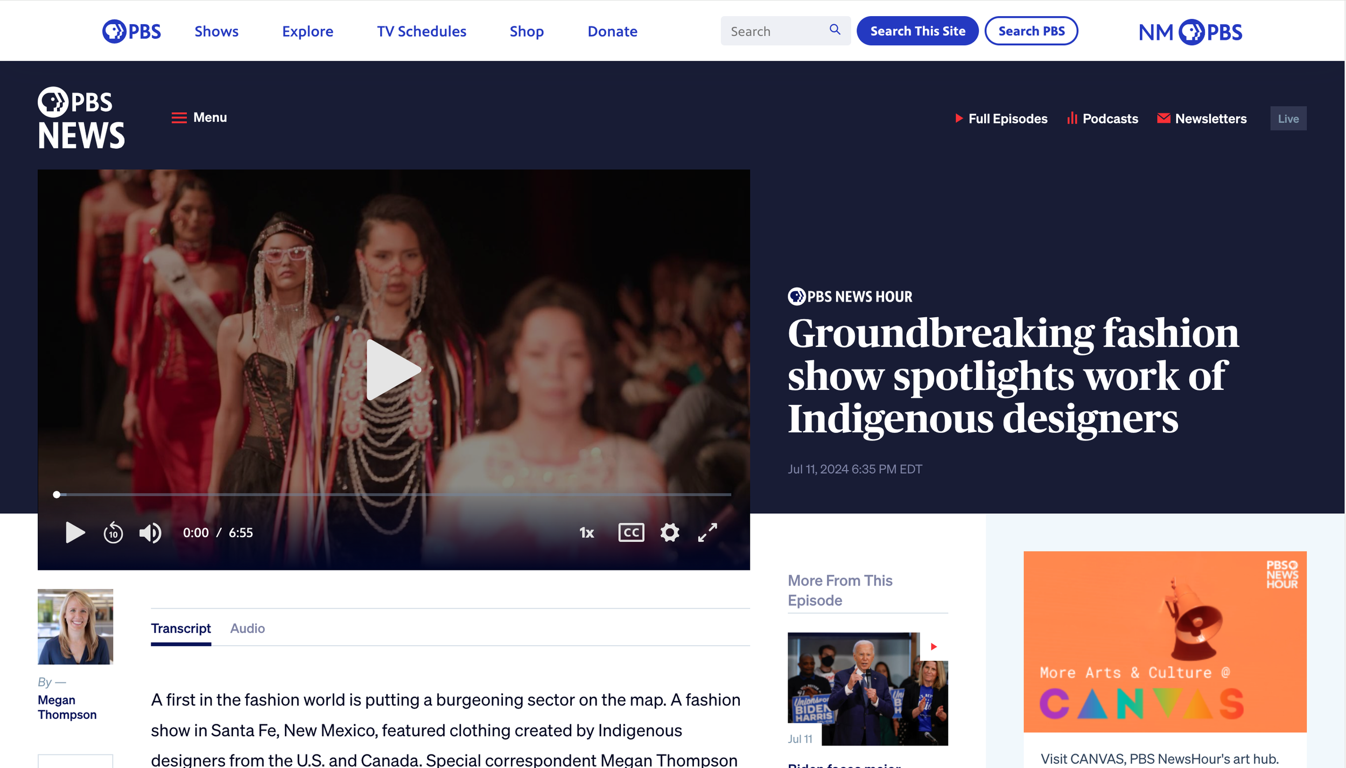
Task: Open video settings gear
Action: tap(670, 533)
